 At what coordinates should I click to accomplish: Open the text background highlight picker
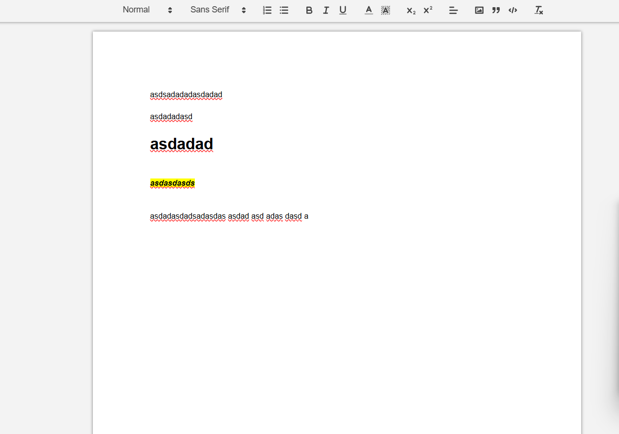coord(385,10)
